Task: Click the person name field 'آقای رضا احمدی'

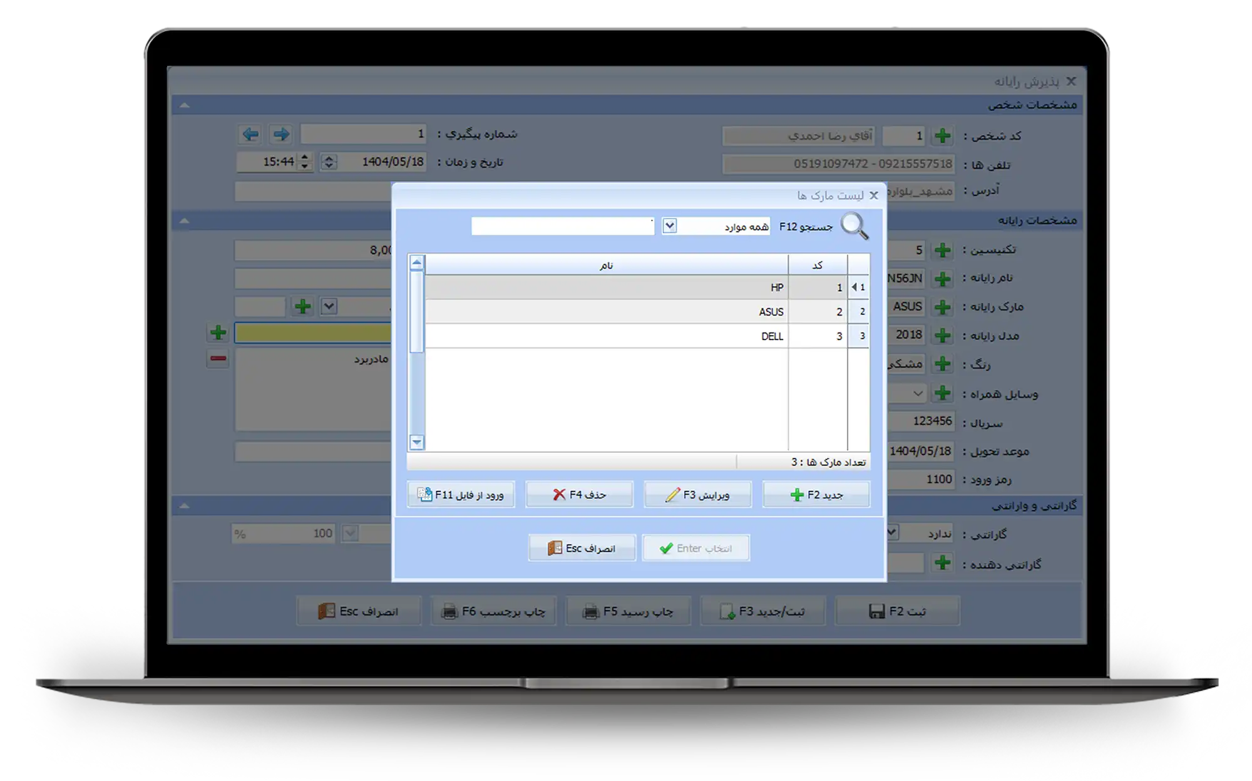Action: coord(799,135)
